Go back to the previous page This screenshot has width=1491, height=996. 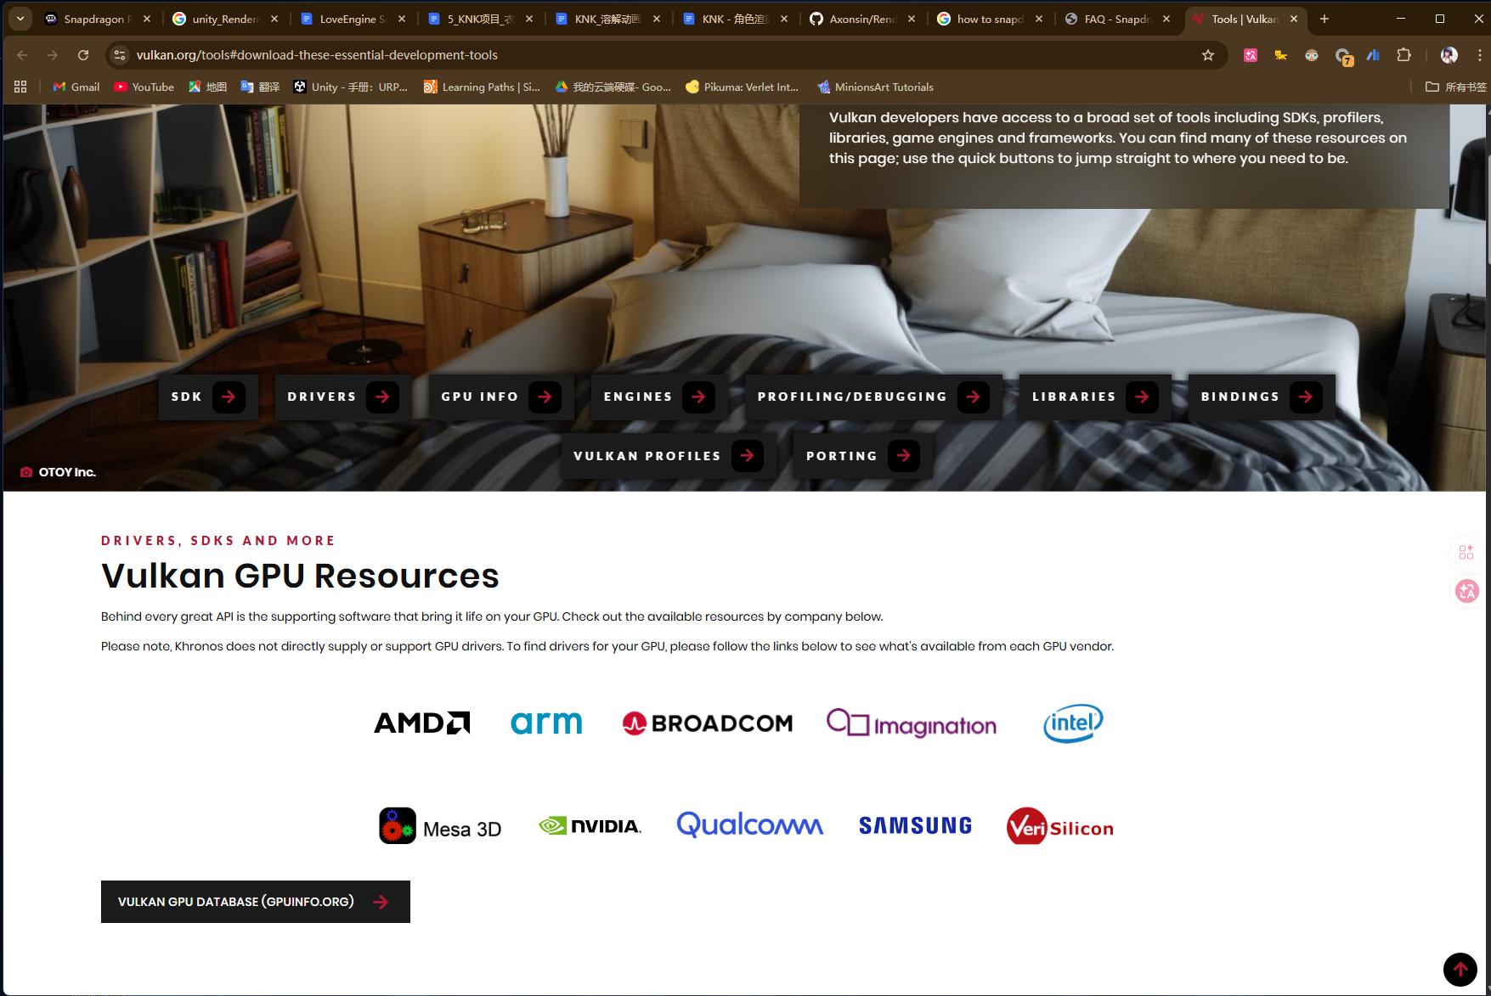pos(22,55)
